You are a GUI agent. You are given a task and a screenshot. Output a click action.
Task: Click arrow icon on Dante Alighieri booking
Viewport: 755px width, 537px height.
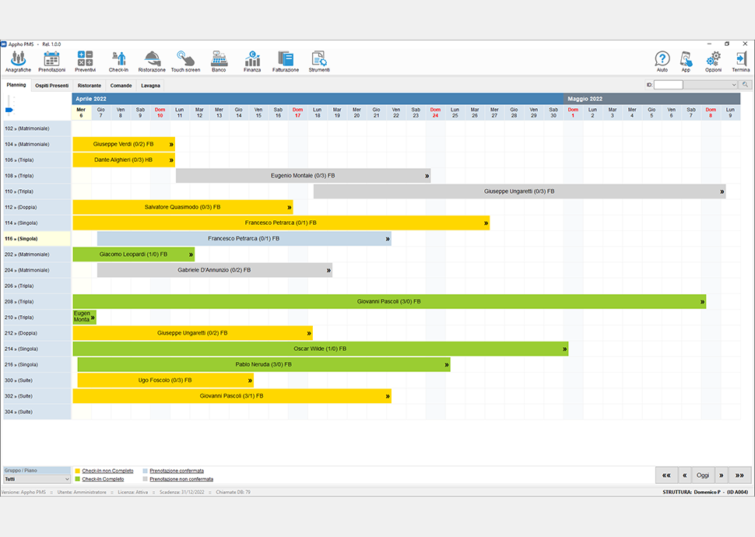(x=171, y=160)
